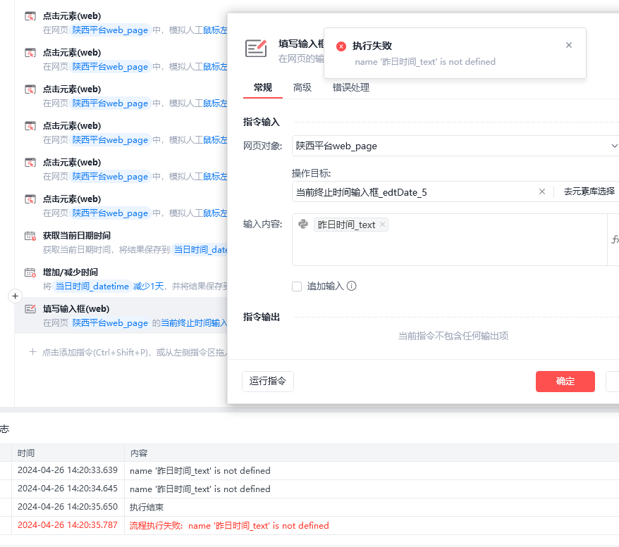Image resolution: width=619 pixels, height=547 pixels.
Task: Click 陕西平台web_page in 填写输入框 row
Action: (x=110, y=323)
